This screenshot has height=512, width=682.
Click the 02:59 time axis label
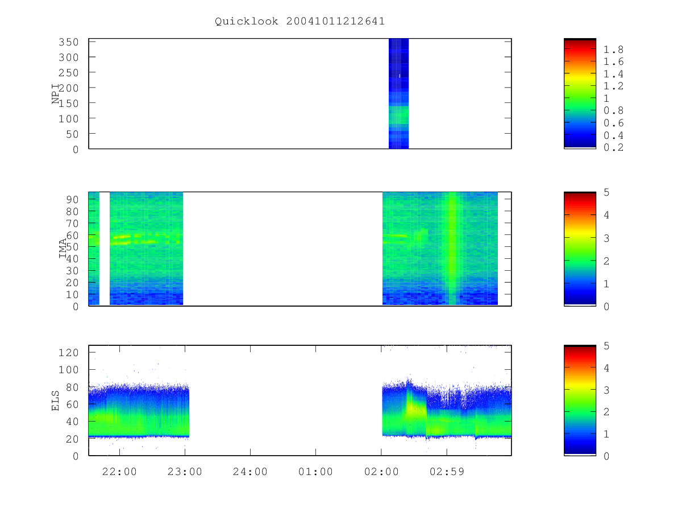(446, 472)
